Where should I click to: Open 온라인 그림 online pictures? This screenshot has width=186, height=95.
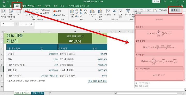[x=32, y=13]
